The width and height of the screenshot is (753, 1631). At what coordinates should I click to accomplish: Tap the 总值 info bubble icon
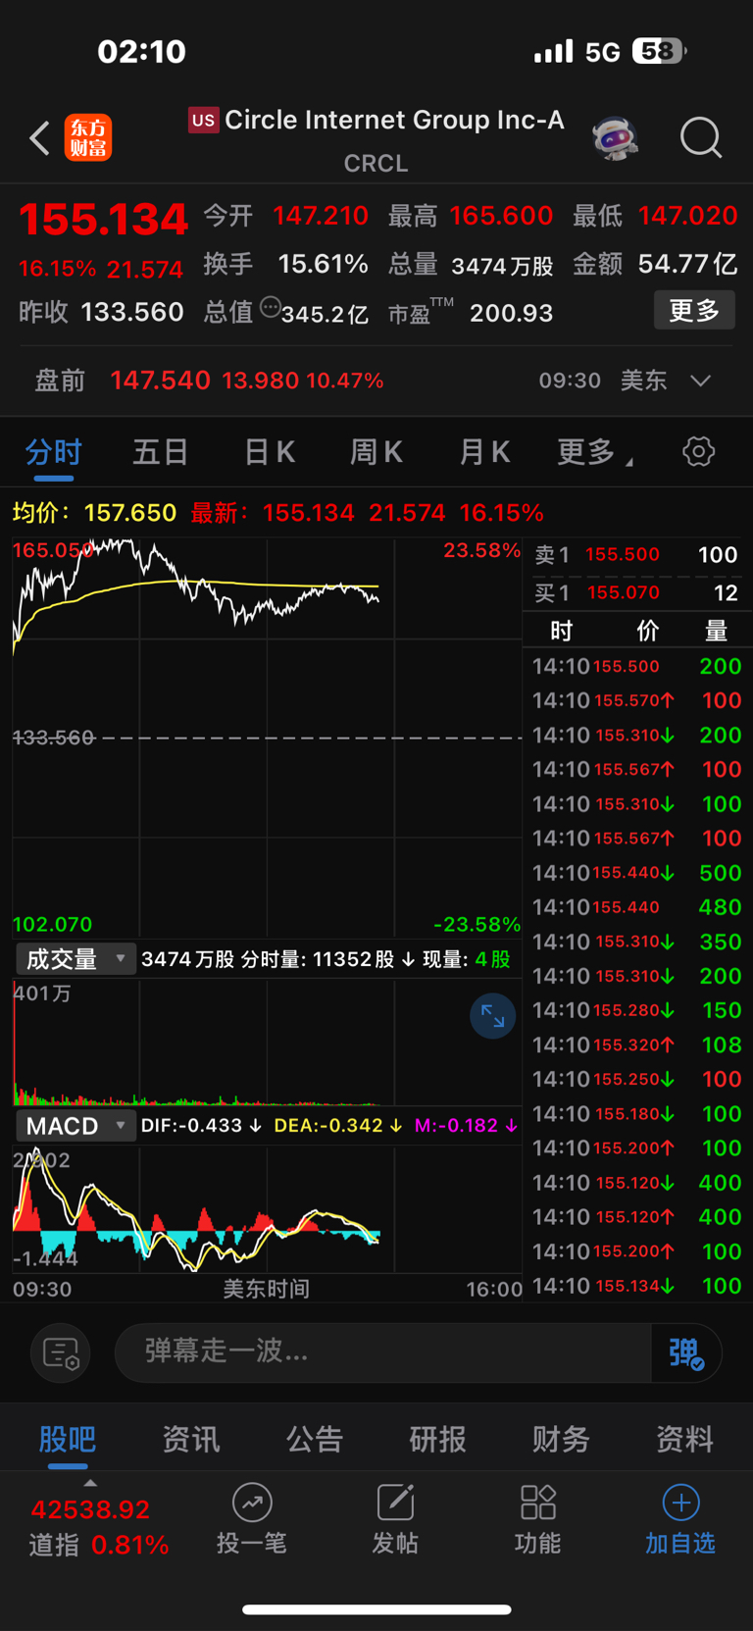271,308
